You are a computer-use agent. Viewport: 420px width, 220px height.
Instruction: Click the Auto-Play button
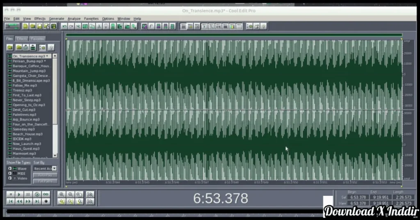tap(45, 175)
